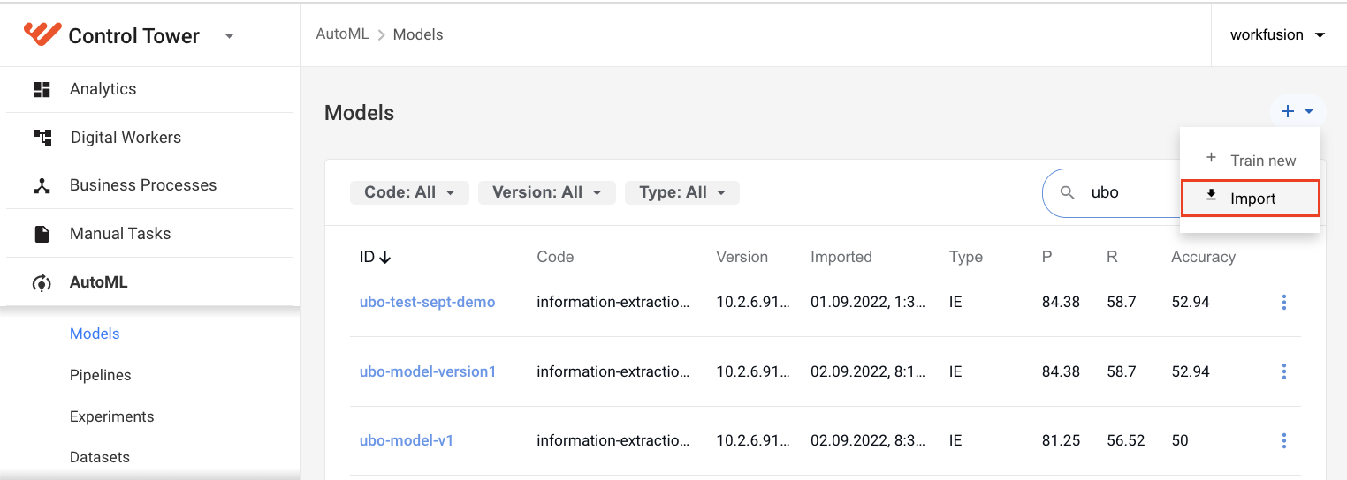1347x480 pixels.
Task: Click the plus add model icon
Action: click(1288, 111)
